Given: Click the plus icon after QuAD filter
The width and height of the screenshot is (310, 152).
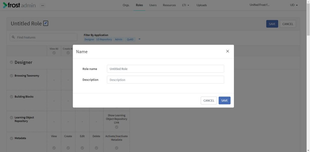Looking at the screenshot, I should point(139,39).
